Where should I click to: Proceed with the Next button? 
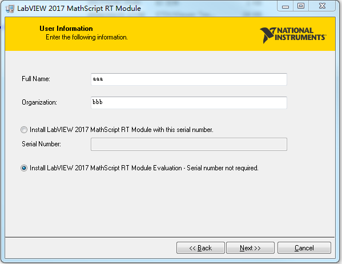point(250,248)
